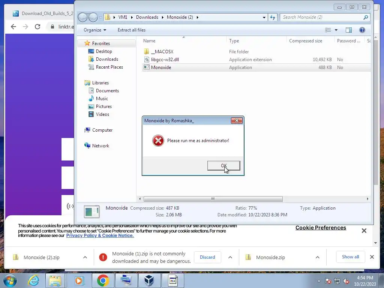The image size is (384, 288).
Task: Close the Monoxide by Romashka_ dialog
Action: click(237, 120)
